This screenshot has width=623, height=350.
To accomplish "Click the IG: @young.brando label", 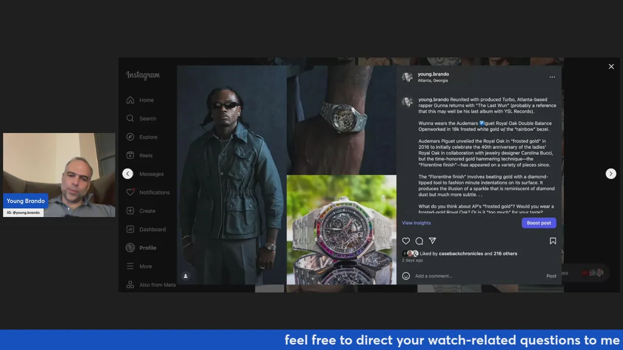I will (x=23, y=213).
